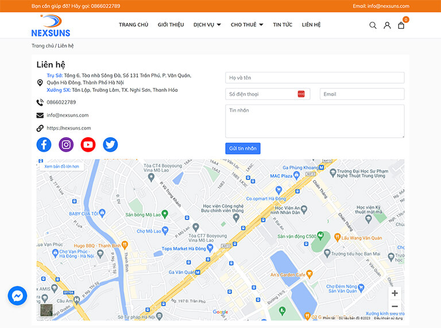Zoom in on the map
Image resolution: width=441 pixels, height=328 pixels.
pyautogui.click(x=394, y=293)
